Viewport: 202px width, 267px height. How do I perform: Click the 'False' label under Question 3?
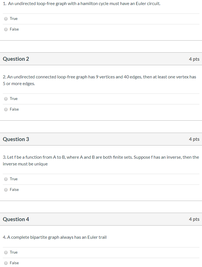click(x=14, y=190)
